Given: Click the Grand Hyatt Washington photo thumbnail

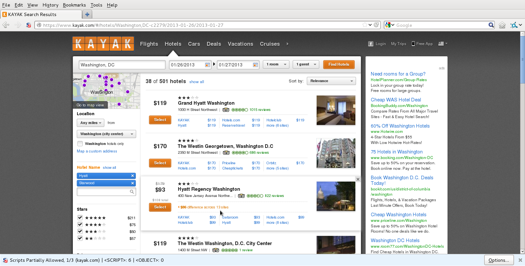Looking at the screenshot, I should click(x=336, y=110).
